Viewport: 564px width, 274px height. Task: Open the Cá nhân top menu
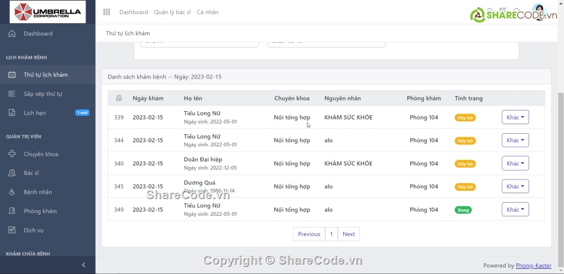click(207, 12)
